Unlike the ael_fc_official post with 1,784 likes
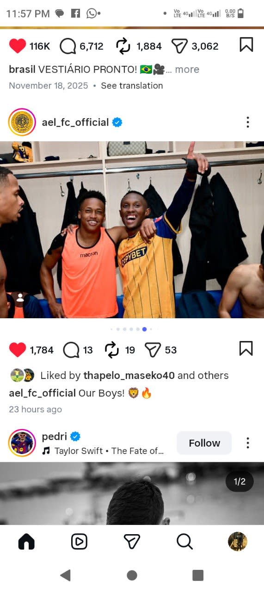The width and height of the screenshot is (264, 593). (18, 350)
